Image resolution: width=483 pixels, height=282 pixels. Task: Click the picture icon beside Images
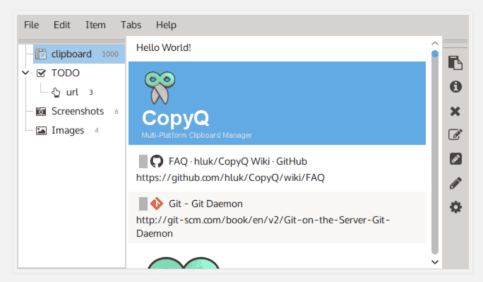41,130
